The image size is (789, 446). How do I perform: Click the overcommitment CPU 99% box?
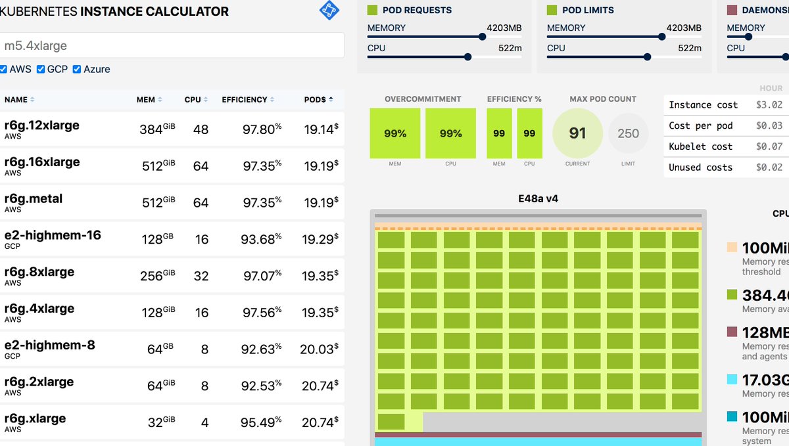pyautogui.click(x=450, y=133)
